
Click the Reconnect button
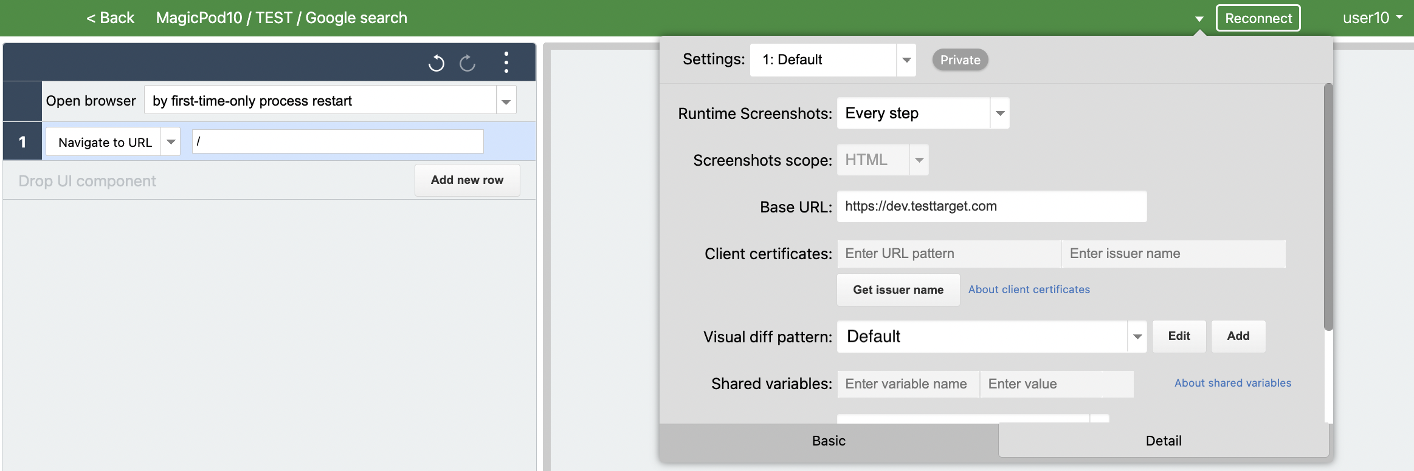1258,18
